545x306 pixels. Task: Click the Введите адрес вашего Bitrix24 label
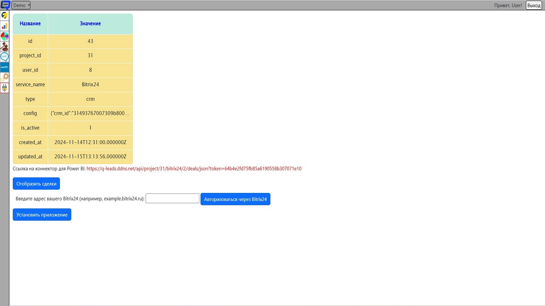[x=80, y=199]
